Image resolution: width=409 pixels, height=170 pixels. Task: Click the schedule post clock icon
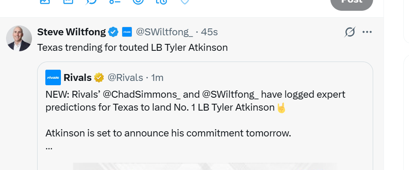[162, 1]
